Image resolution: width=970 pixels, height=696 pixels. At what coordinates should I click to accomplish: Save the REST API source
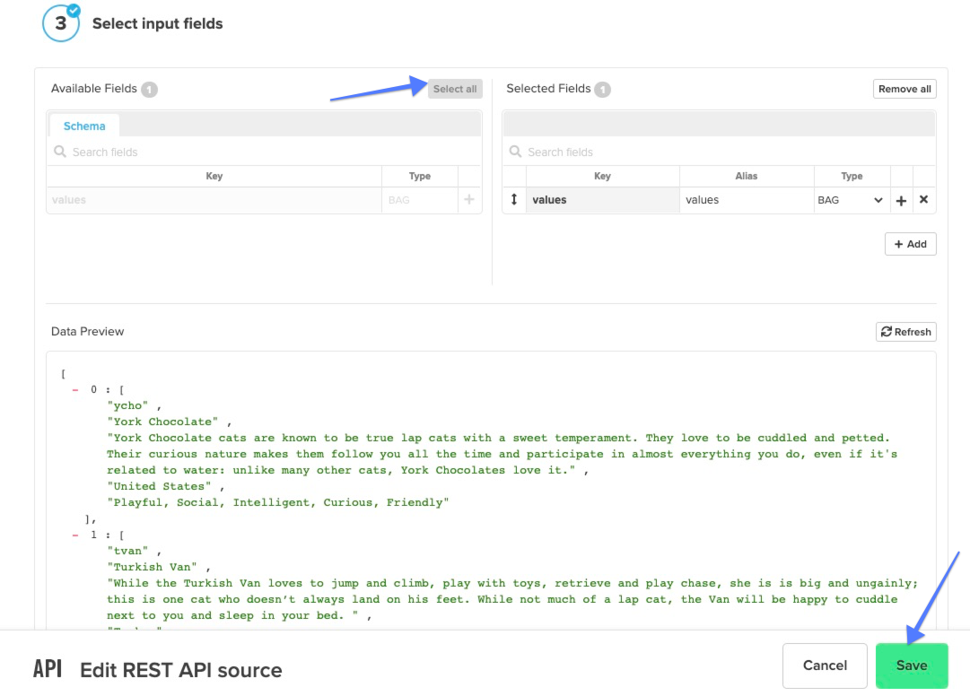(911, 666)
